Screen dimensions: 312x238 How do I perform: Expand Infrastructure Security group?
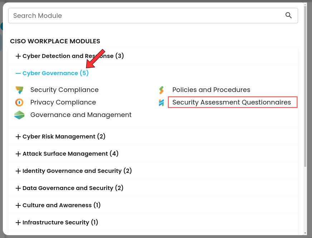coord(57,222)
